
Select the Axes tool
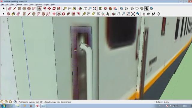103,14
